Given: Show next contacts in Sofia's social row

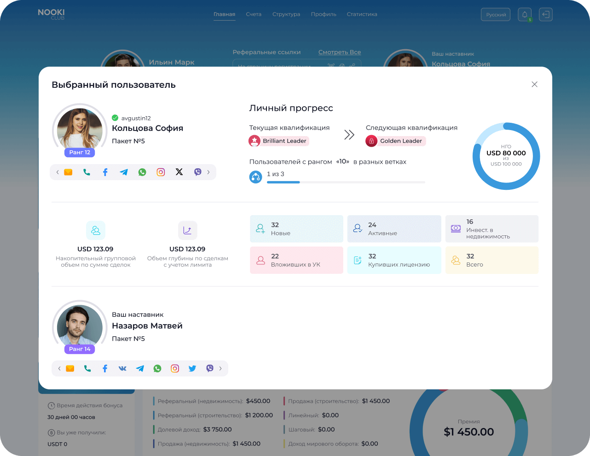Looking at the screenshot, I should pyautogui.click(x=208, y=172).
